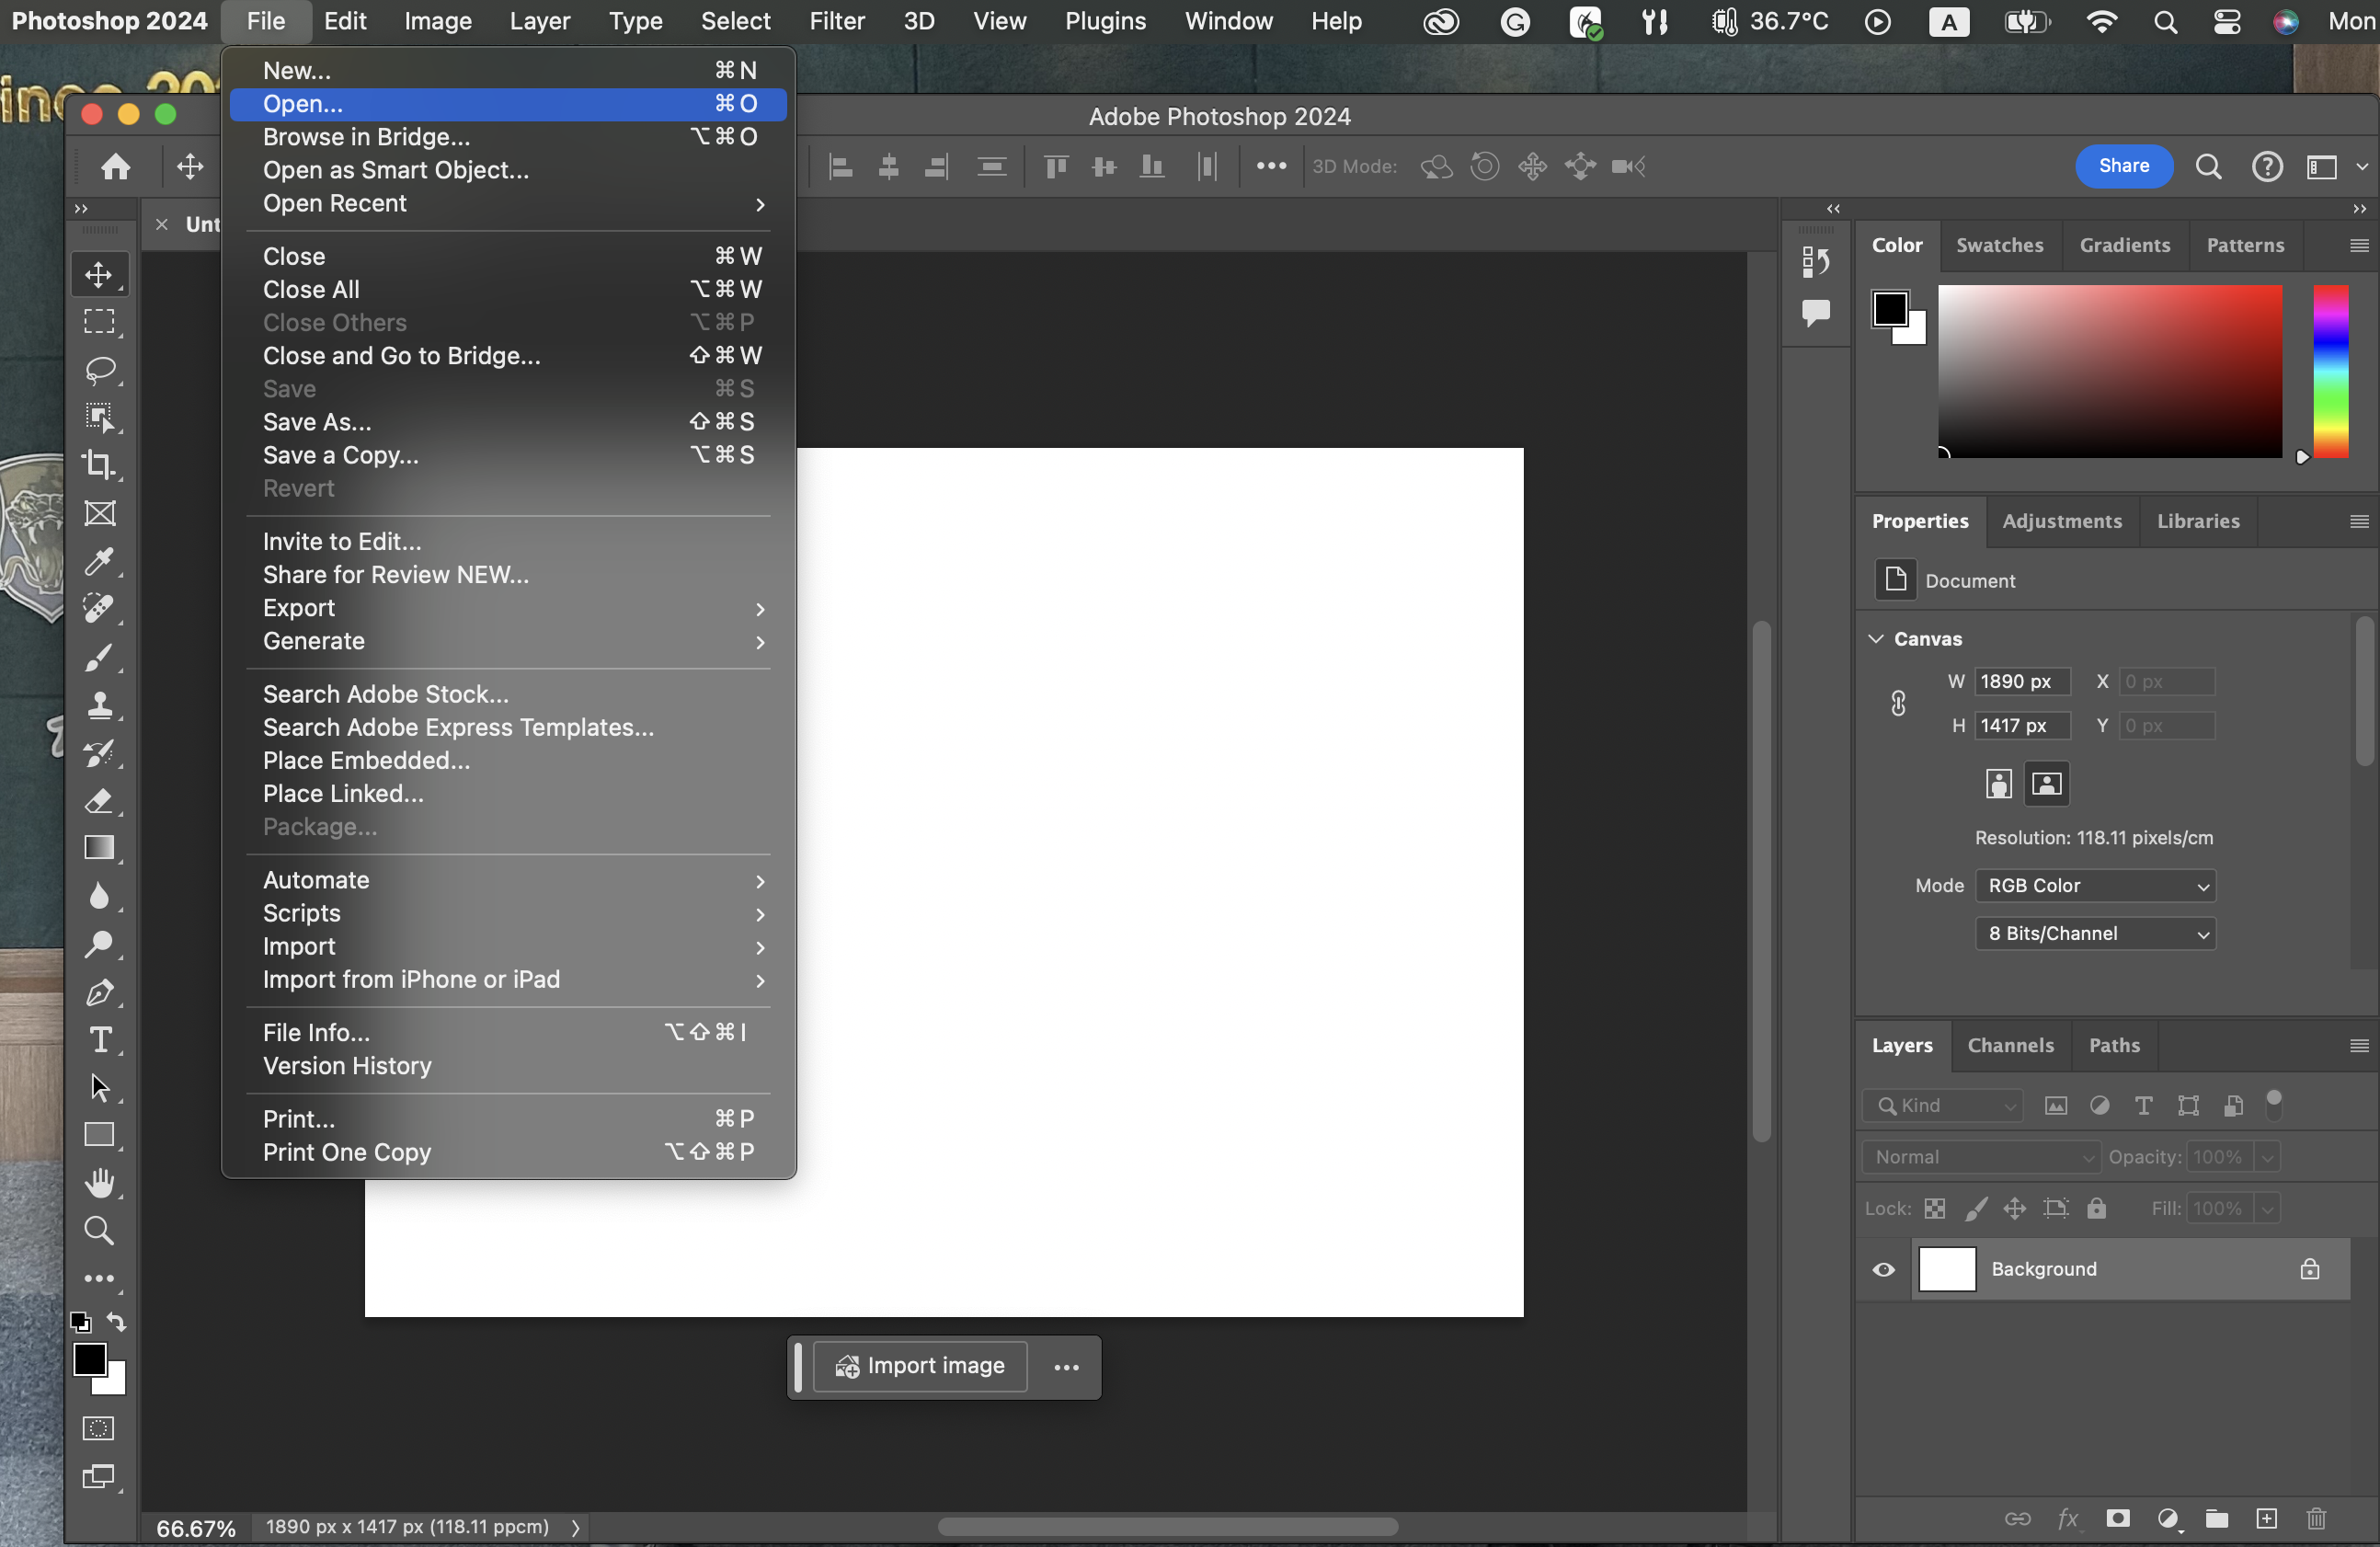Screen dimensions: 2380x1547
Task: Click the Import image button
Action: 920,1366
